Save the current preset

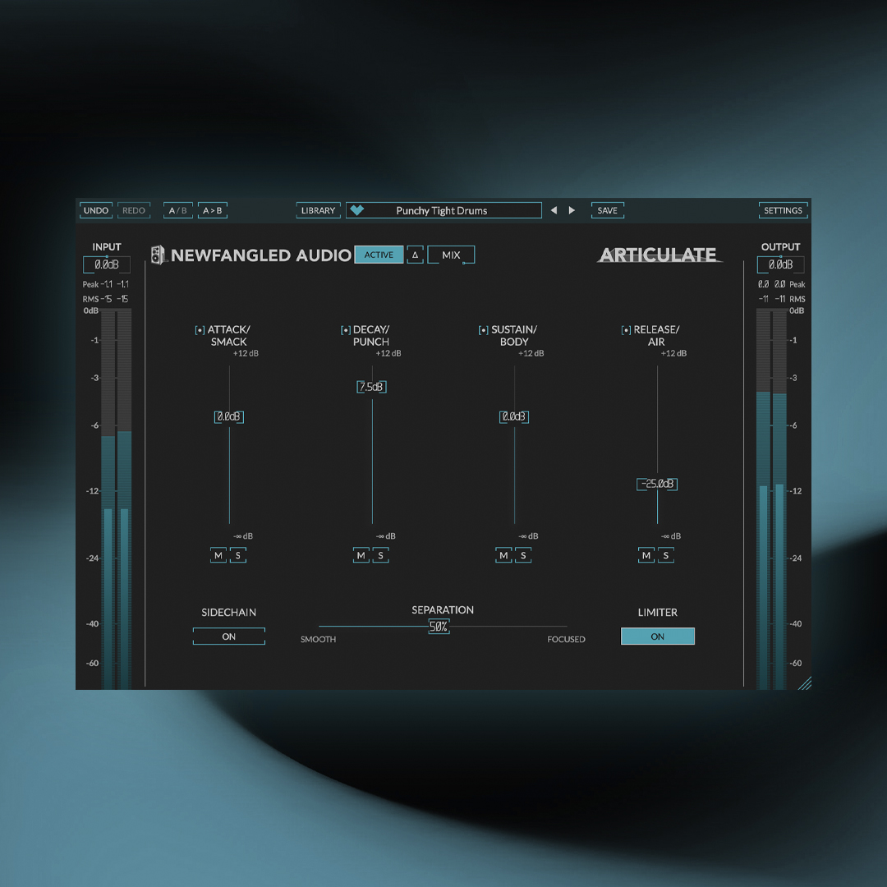coord(607,210)
